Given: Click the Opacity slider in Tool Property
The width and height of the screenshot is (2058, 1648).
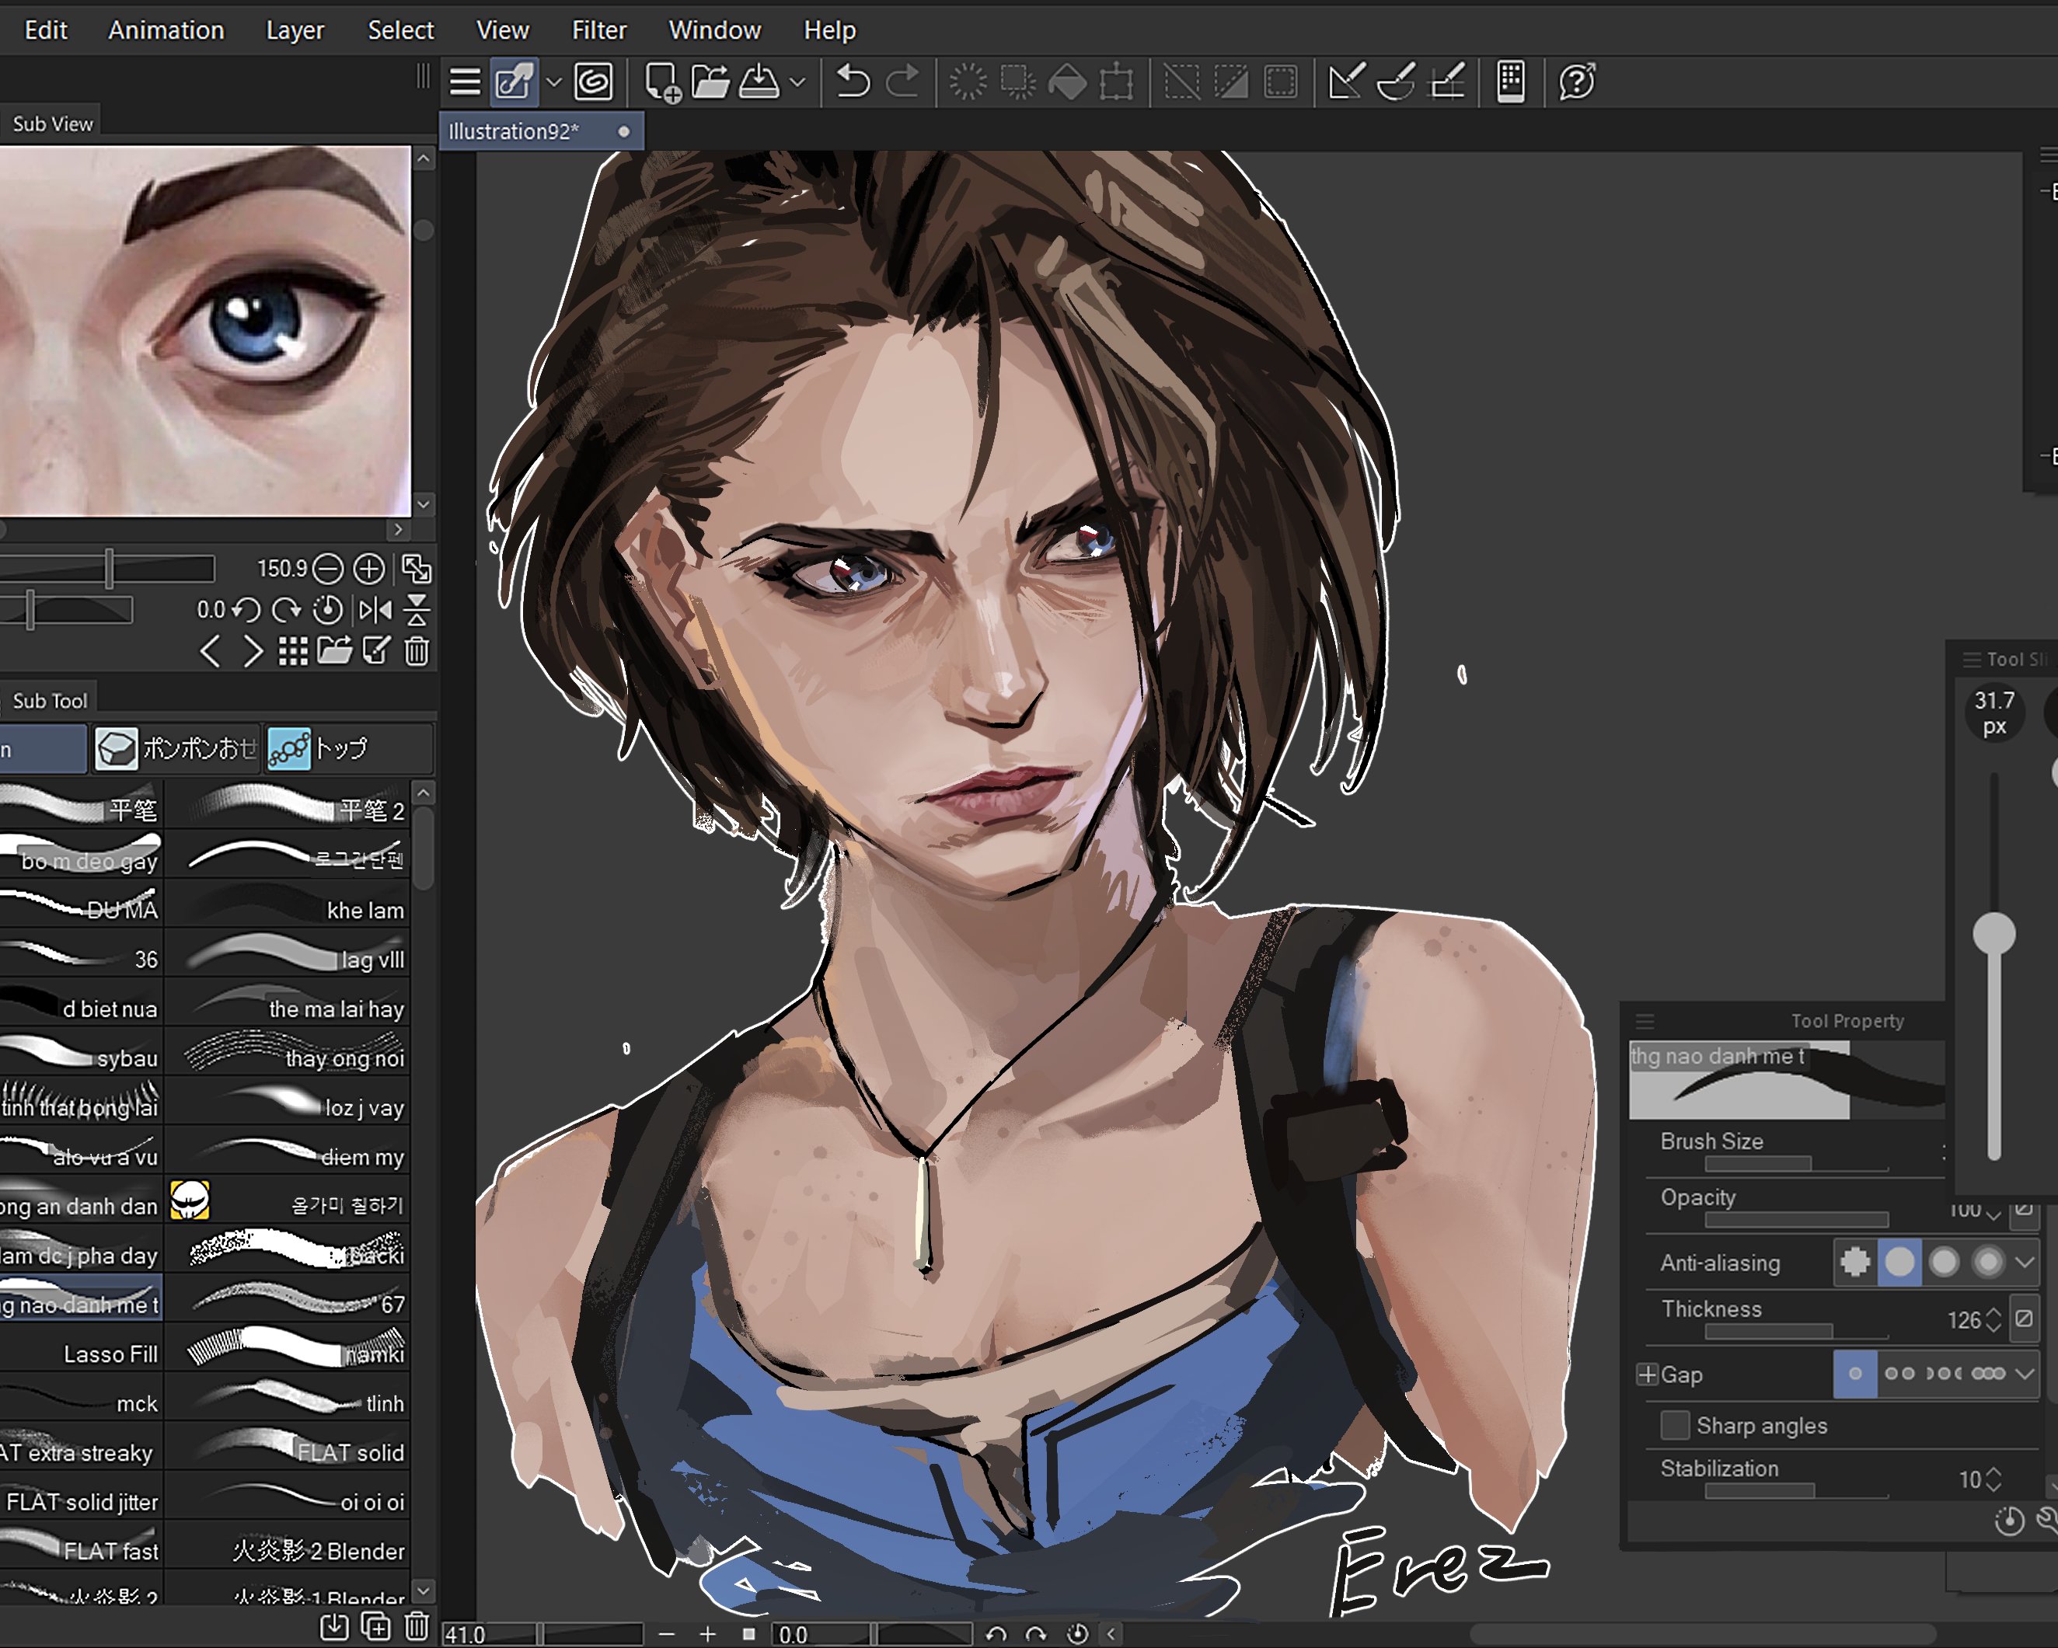Looking at the screenshot, I should tap(1796, 1220).
